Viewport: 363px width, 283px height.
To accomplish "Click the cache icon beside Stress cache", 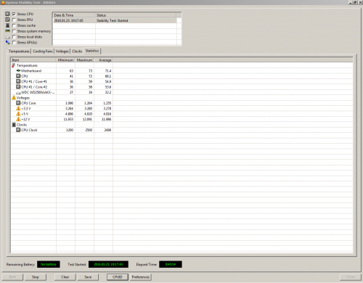I will [x=7, y=25].
